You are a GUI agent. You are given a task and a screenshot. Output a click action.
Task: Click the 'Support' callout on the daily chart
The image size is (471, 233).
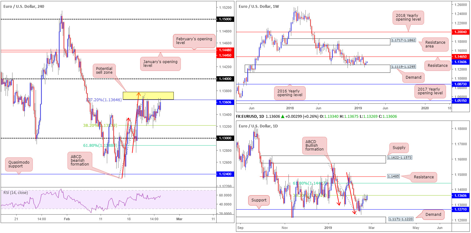coord(259,200)
